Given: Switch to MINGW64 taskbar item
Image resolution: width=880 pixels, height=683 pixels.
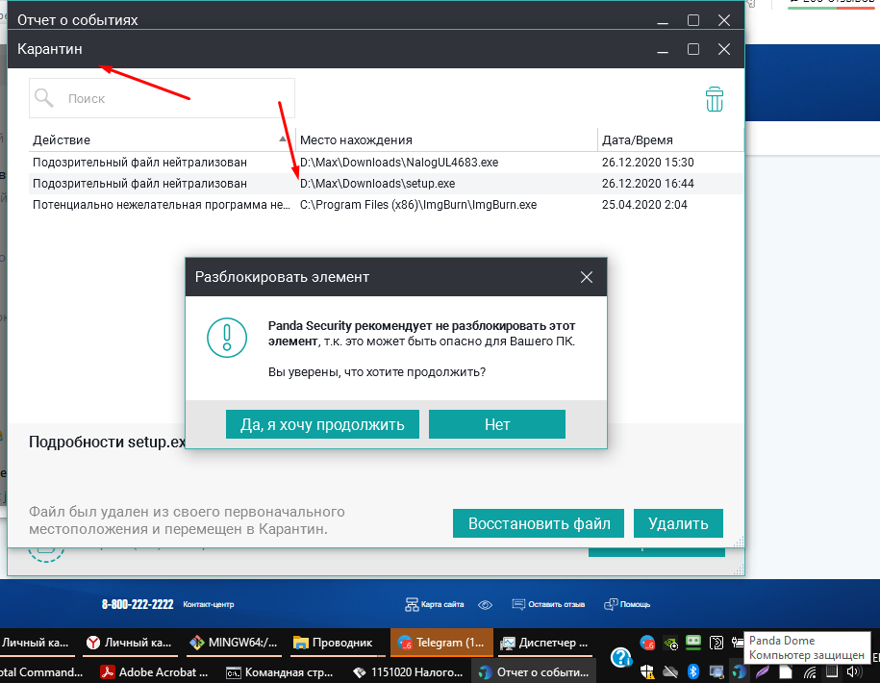Looking at the screenshot, I should click(234, 643).
